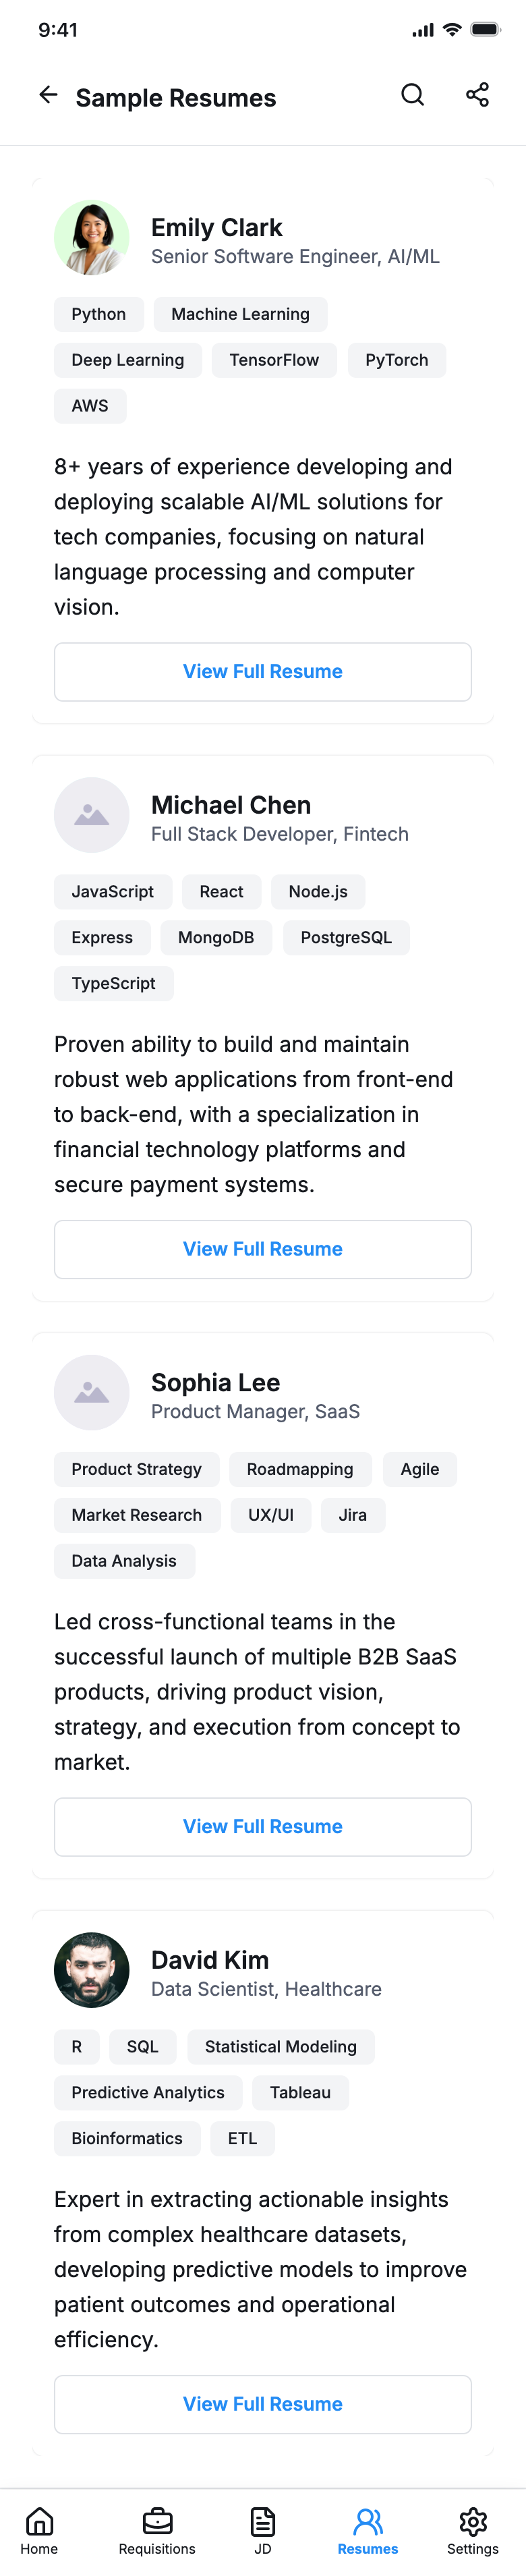
Task: Open search with the magnifier icon
Action: [412, 96]
